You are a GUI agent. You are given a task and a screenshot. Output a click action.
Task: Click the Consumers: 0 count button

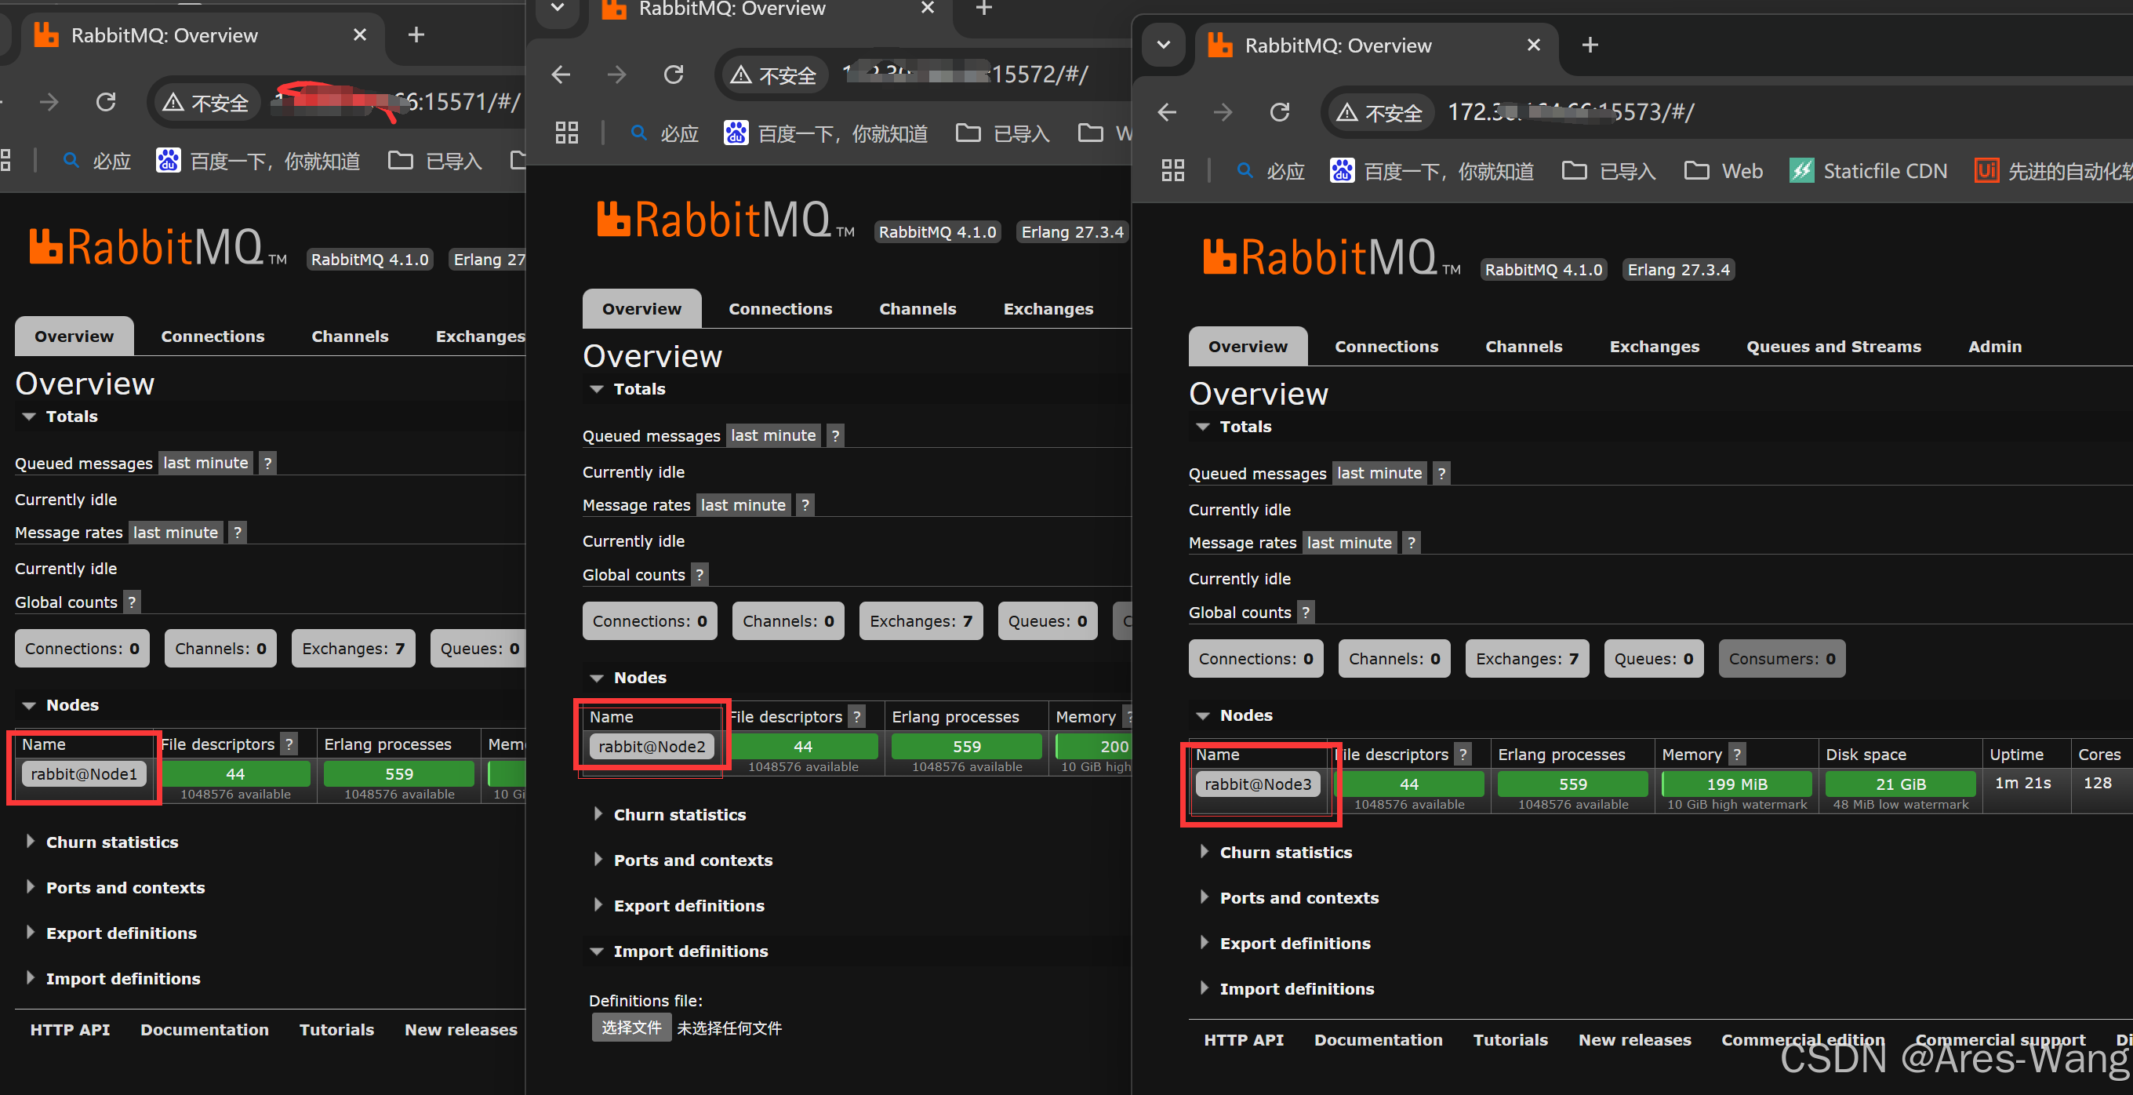point(1781,659)
